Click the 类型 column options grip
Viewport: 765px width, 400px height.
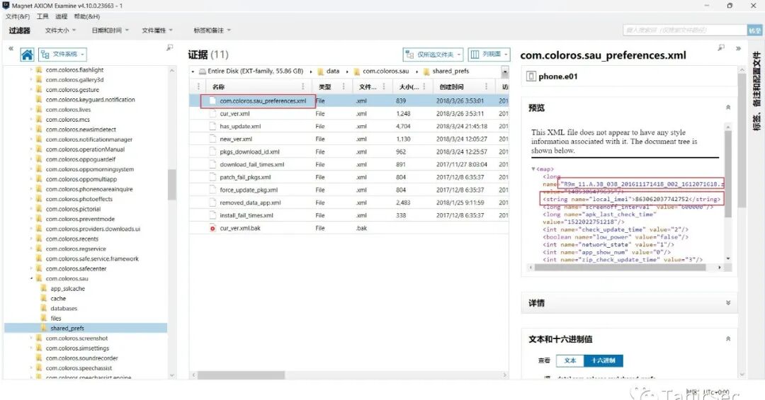(344, 87)
